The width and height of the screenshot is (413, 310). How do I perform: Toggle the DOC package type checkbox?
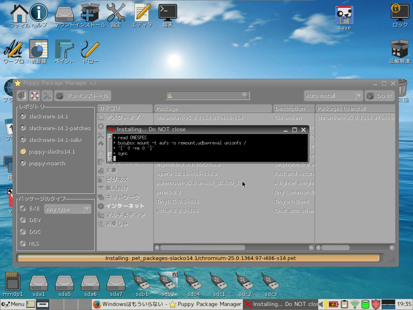click(x=23, y=232)
